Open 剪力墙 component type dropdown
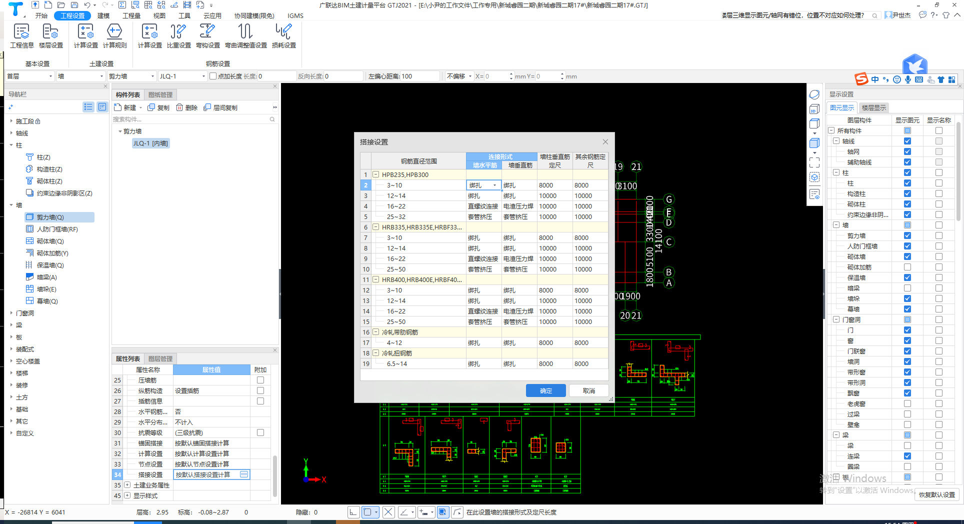964x524 pixels. (132, 76)
